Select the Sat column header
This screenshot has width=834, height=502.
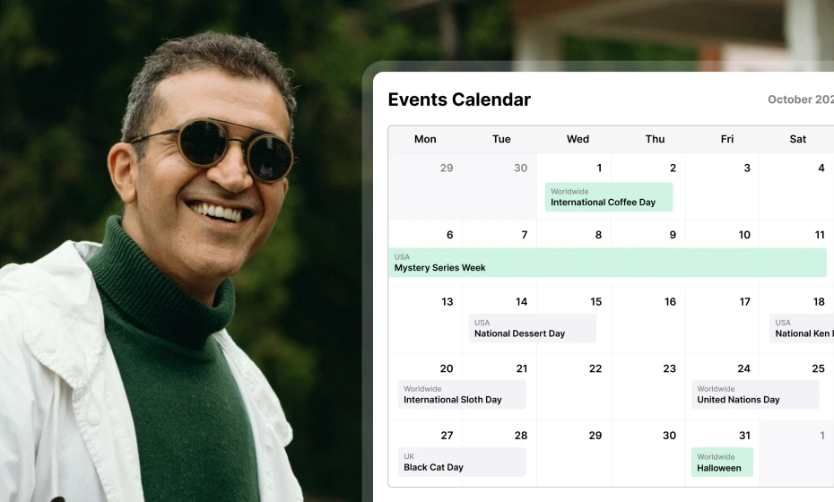pos(797,139)
